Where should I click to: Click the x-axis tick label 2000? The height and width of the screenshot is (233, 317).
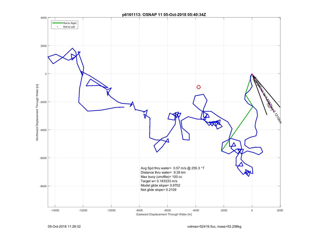280,211
